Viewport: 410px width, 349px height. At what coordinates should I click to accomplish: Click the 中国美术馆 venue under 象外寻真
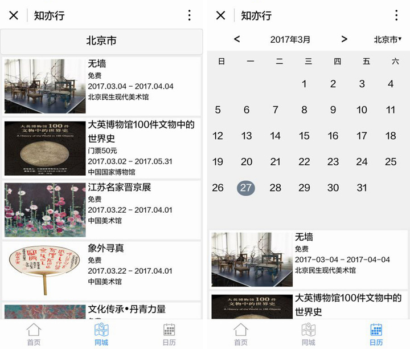point(105,282)
